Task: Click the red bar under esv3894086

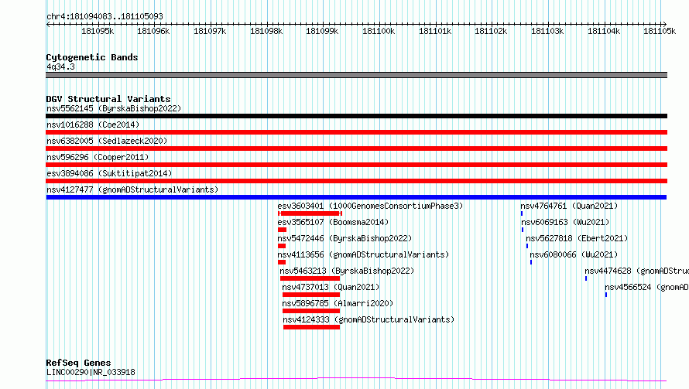Action: [356, 181]
